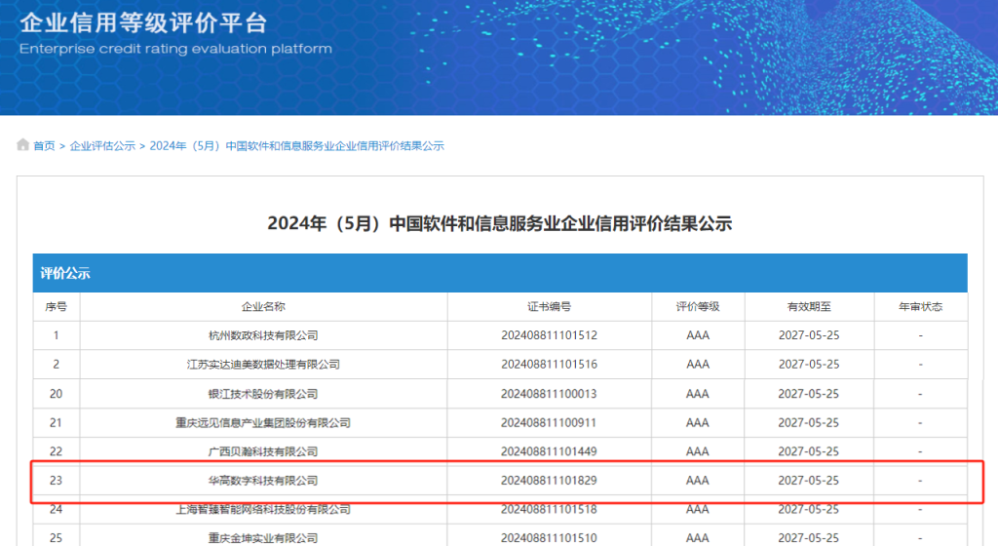Click the AAA rating for 银江技术股份

click(x=698, y=394)
